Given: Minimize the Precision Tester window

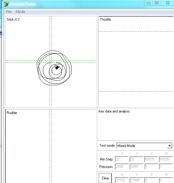Looking at the screenshot, I should [148, 3].
